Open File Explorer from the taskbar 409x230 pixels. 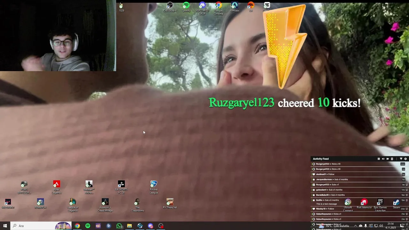[129, 226]
